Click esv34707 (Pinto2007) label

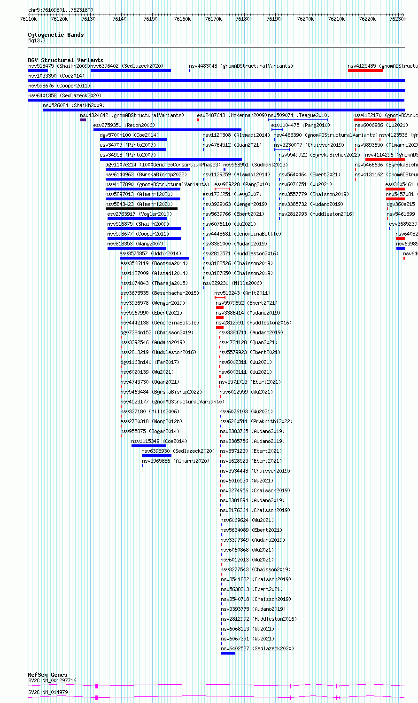(x=128, y=145)
